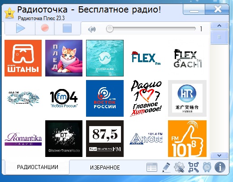This screenshot has width=233, height=182.
Task: Click the QR scan frame icon
Action: pos(194,167)
